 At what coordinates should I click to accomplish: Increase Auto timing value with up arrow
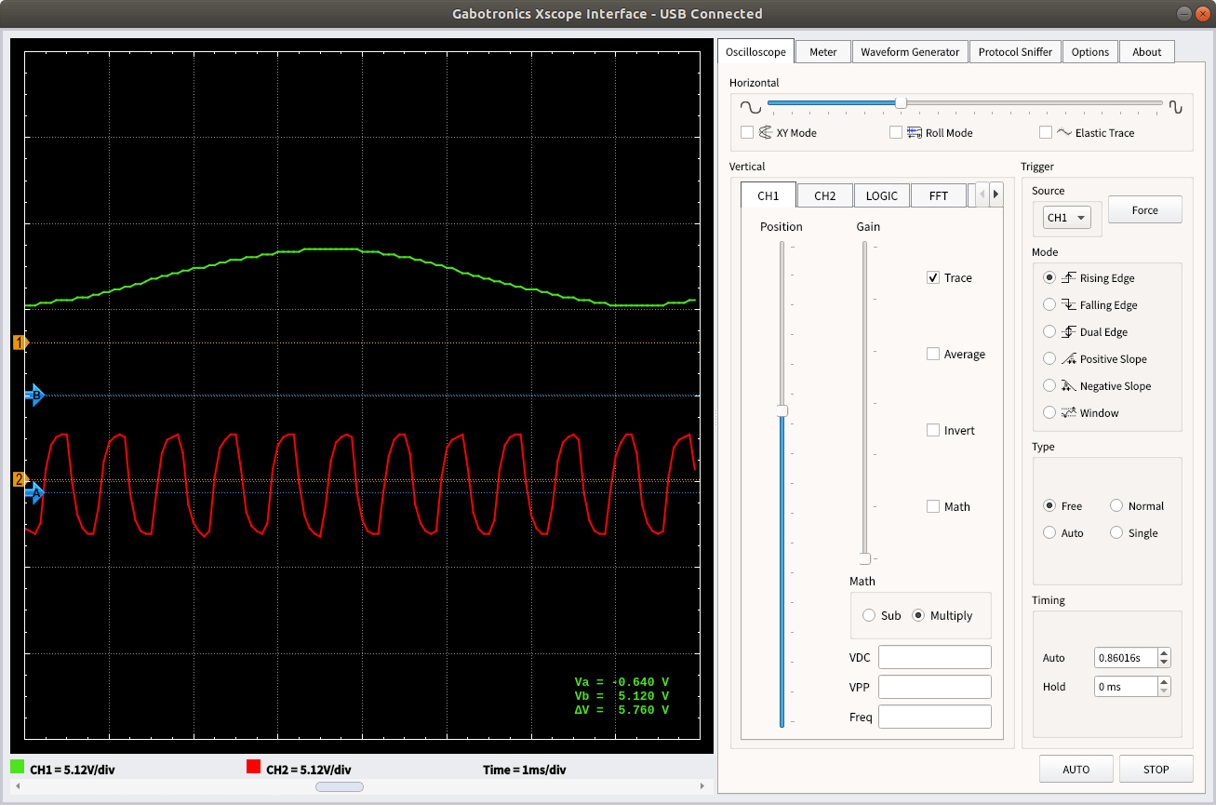1164,653
